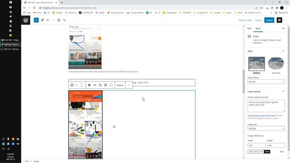Set image size to 100%
The height and width of the screenshot is (163, 290).
[x=267, y=152]
